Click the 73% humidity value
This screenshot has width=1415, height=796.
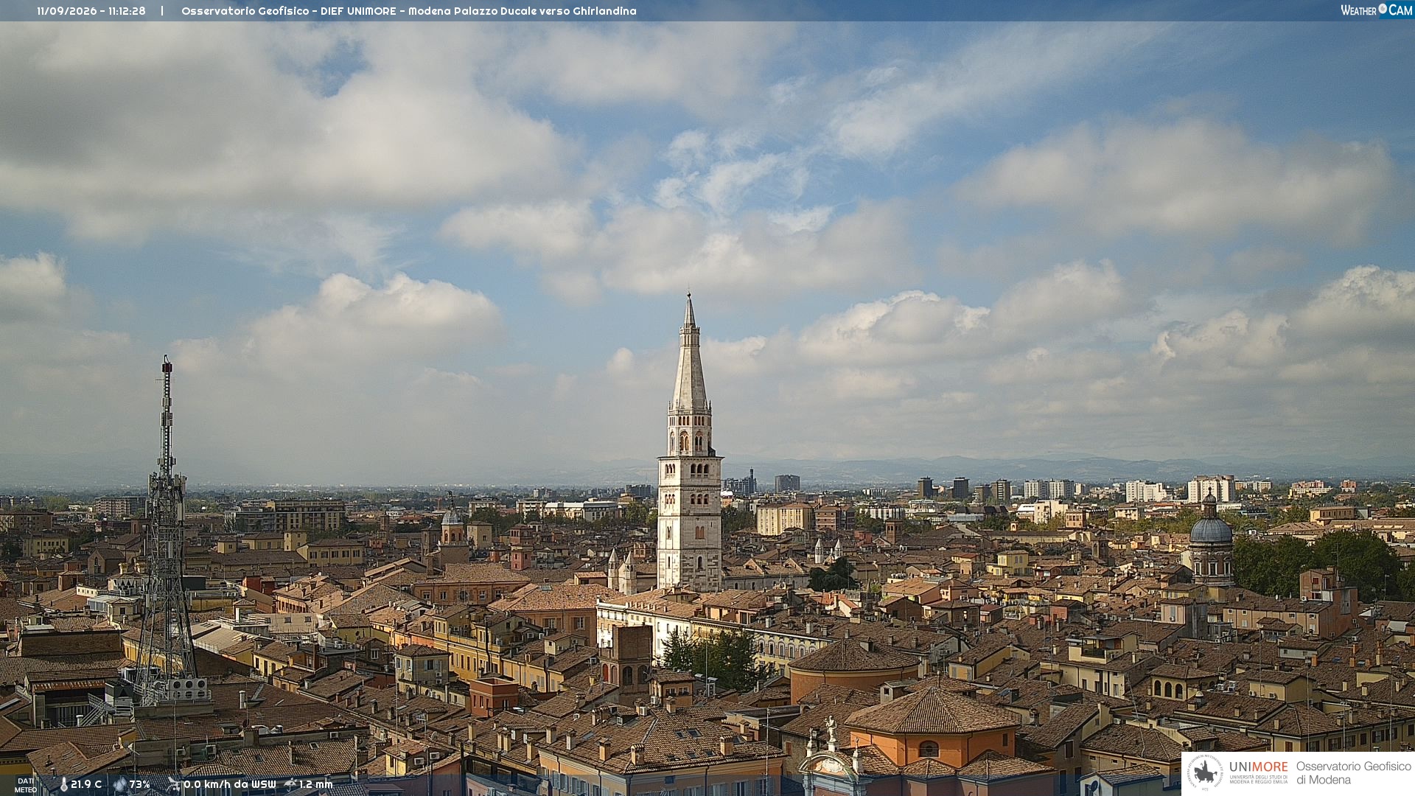coord(139,785)
